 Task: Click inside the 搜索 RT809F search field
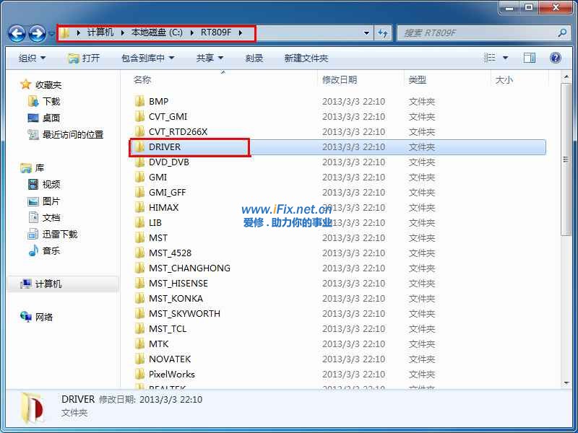click(477, 33)
